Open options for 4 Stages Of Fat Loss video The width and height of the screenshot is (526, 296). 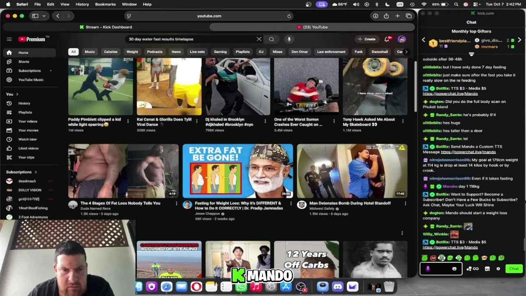coord(177,203)
